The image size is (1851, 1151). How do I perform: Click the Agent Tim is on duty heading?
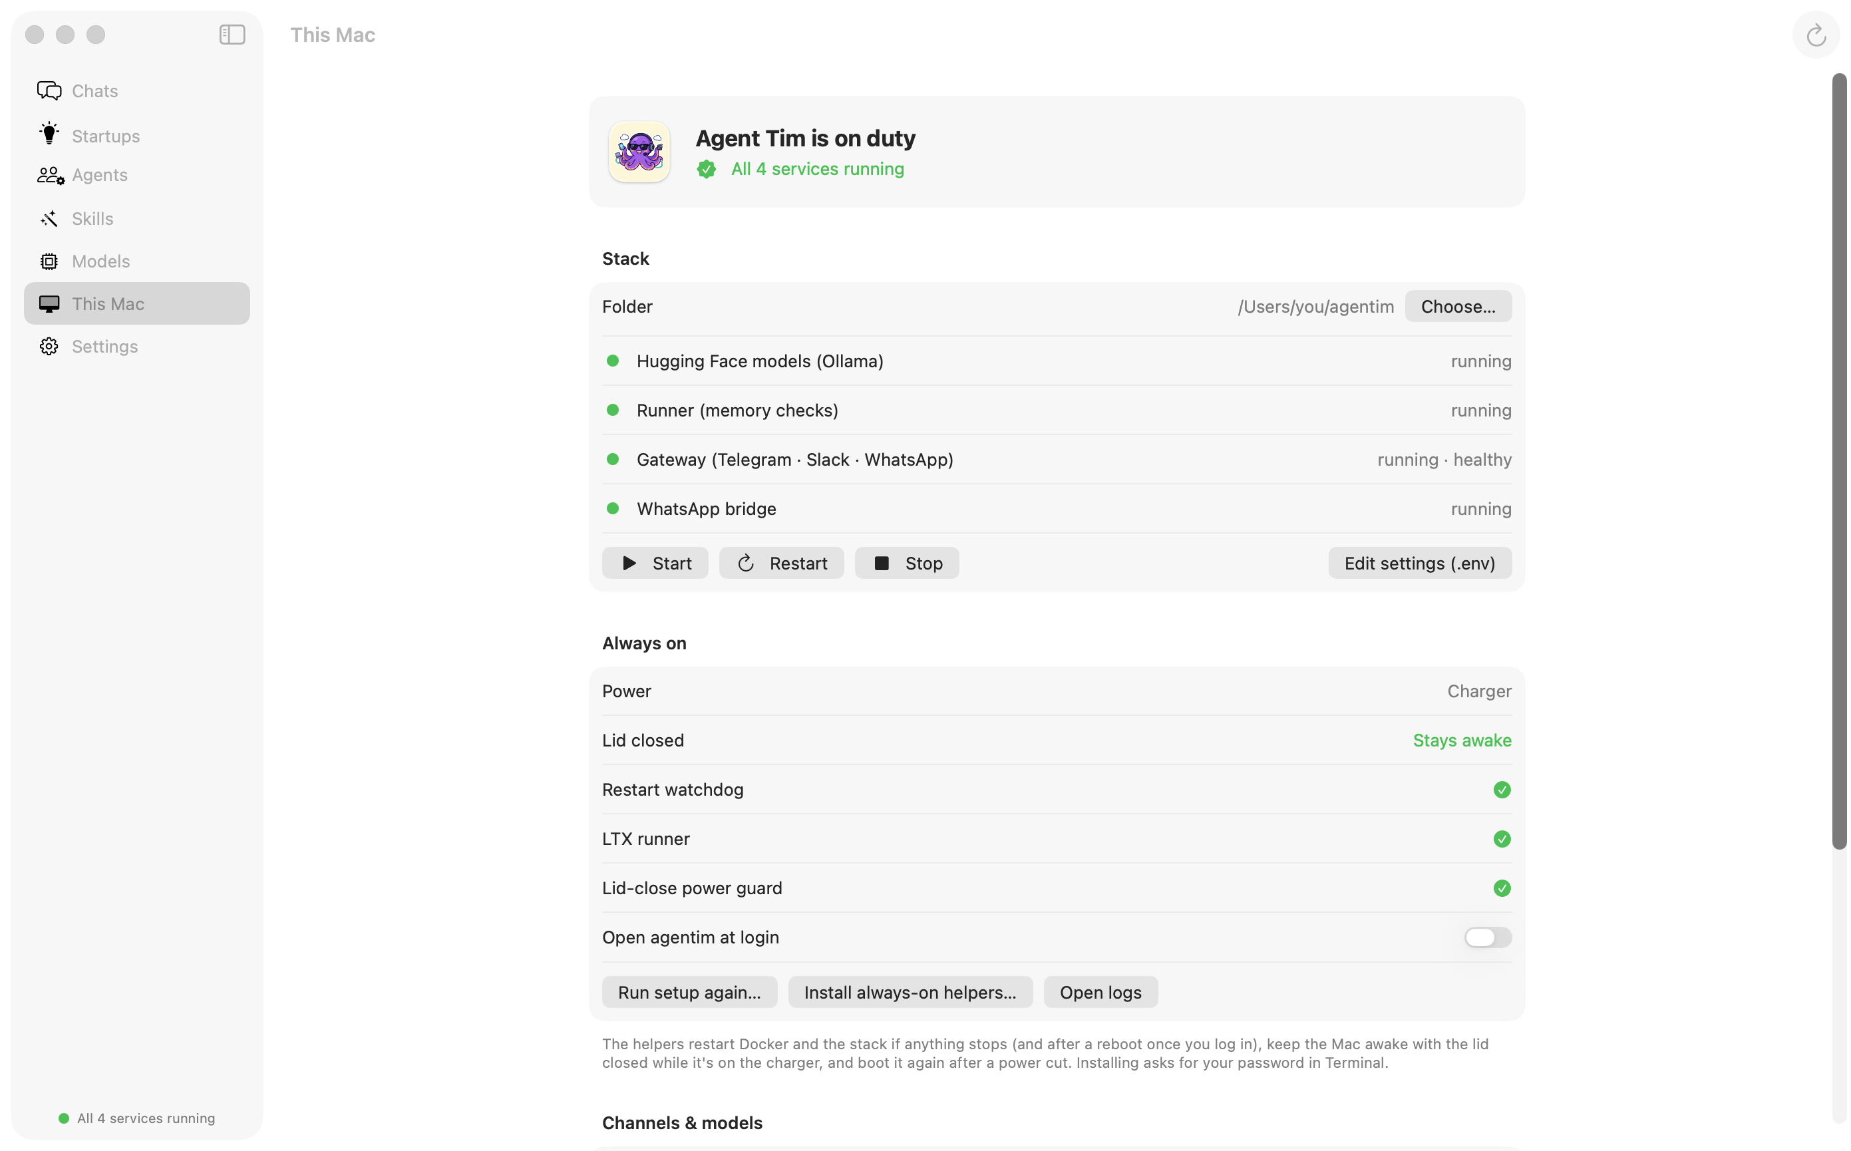click(x=805, y=138)
